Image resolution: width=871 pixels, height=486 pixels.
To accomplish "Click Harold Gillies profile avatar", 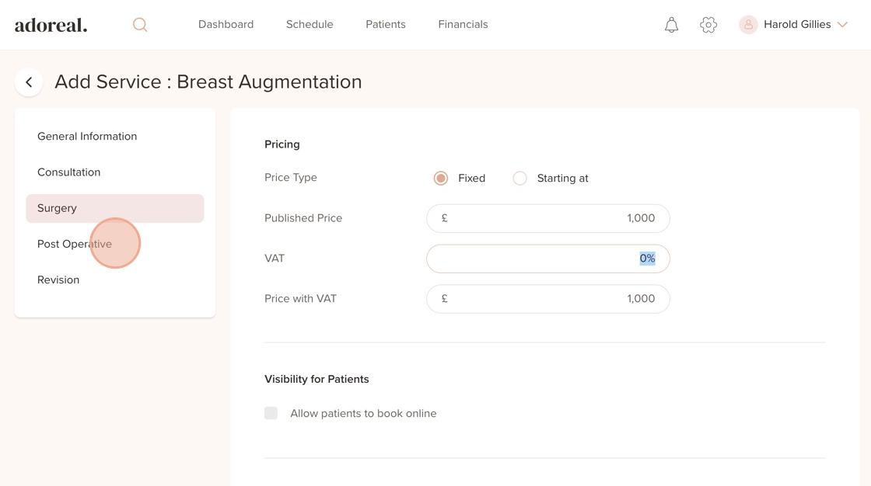I will click(748, 25).
